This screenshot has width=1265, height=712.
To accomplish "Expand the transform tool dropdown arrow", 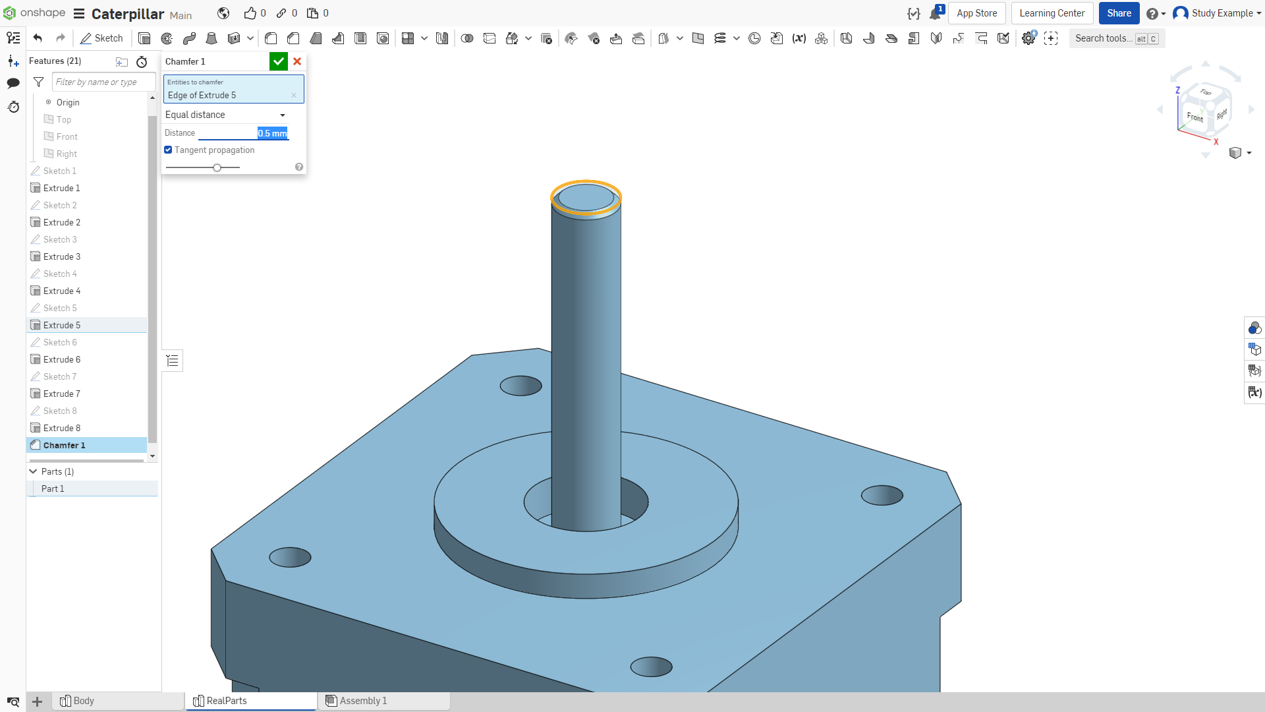I will click(528, 38).
